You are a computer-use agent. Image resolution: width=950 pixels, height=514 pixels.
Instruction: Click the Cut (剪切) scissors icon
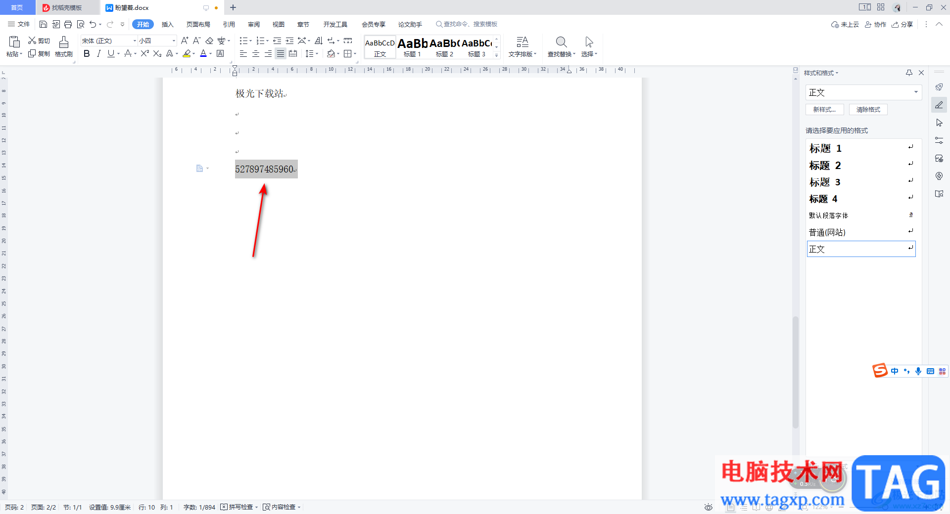coord(32,41)
